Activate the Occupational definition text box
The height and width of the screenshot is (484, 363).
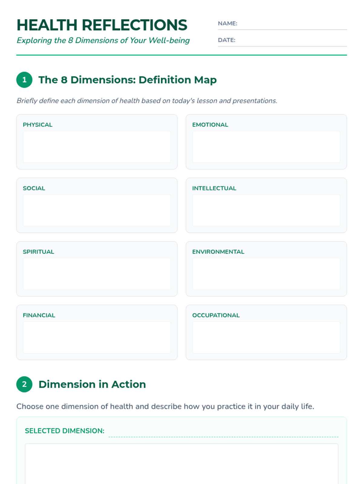[x=266, y=337]
